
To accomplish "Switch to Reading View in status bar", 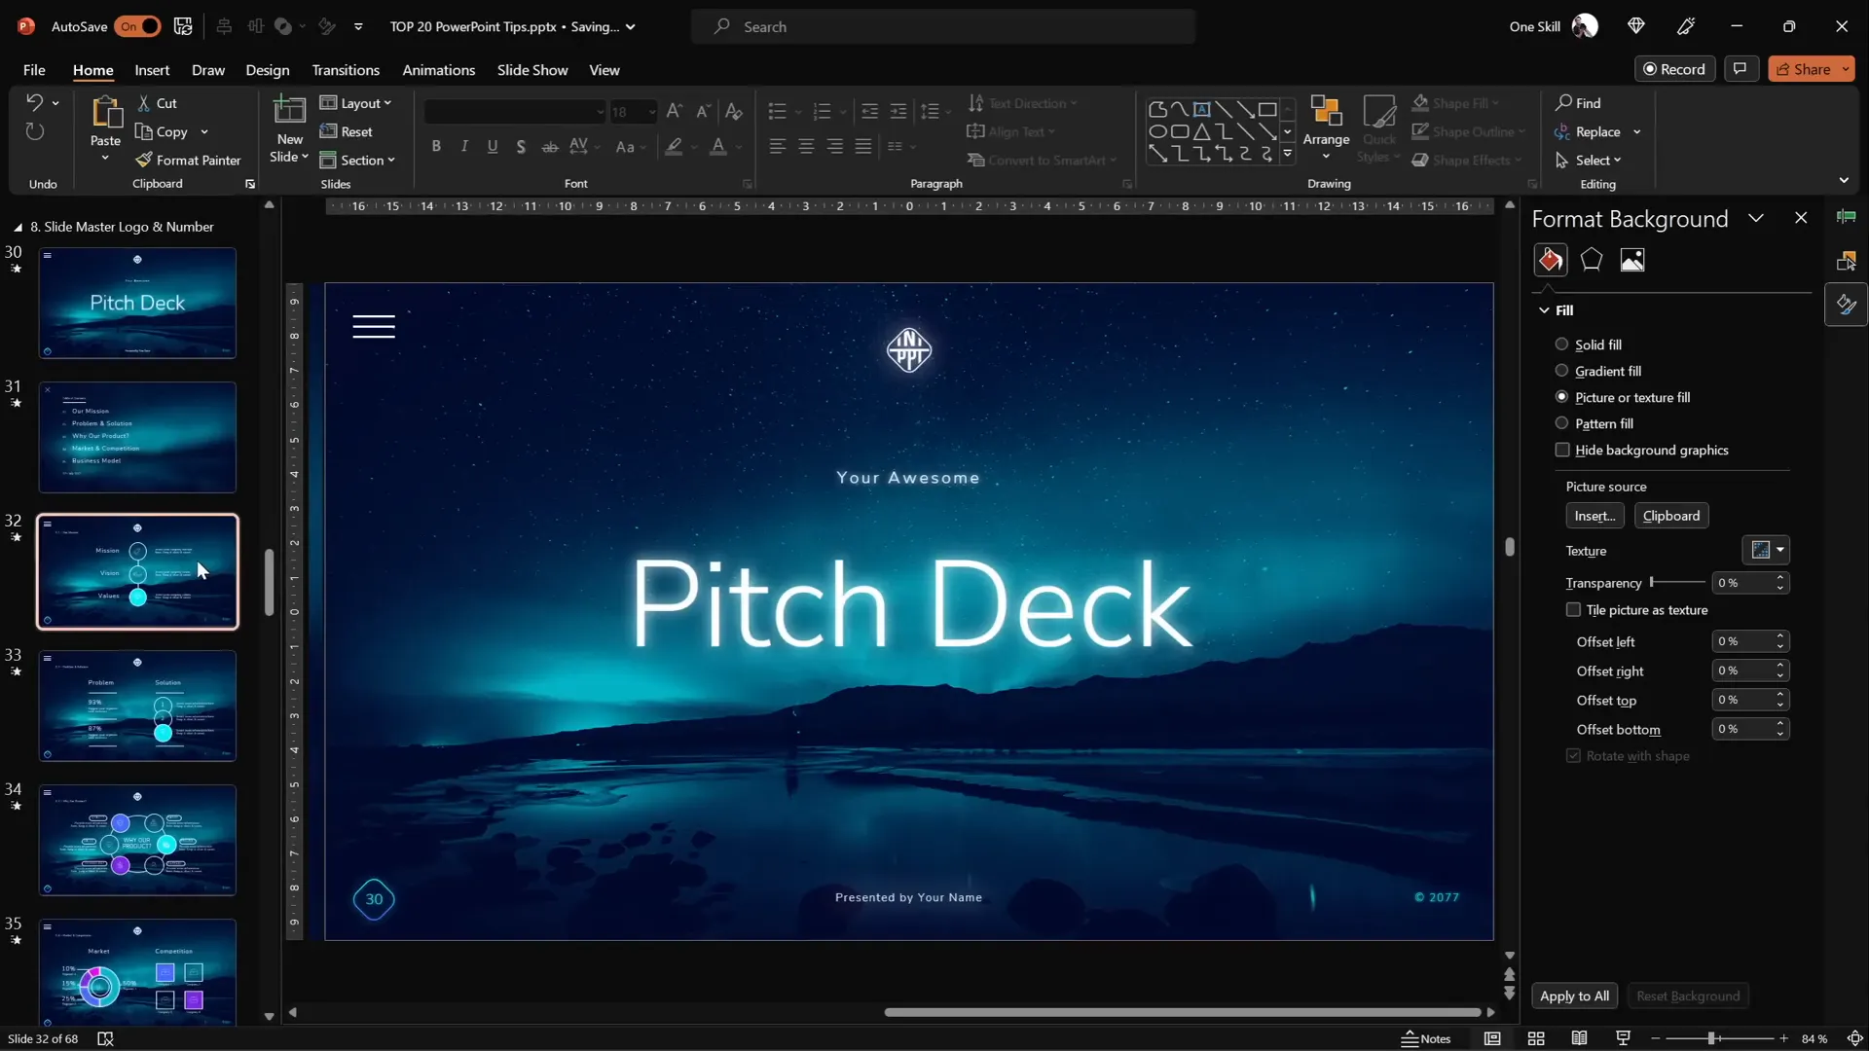I will click(x=1579, y=1038).
